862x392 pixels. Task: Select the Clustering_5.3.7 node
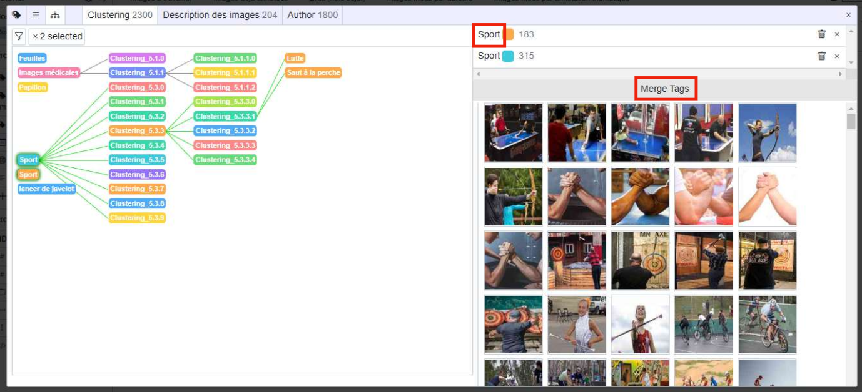137,189
